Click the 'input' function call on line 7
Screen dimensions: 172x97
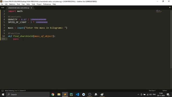[20, 28]
